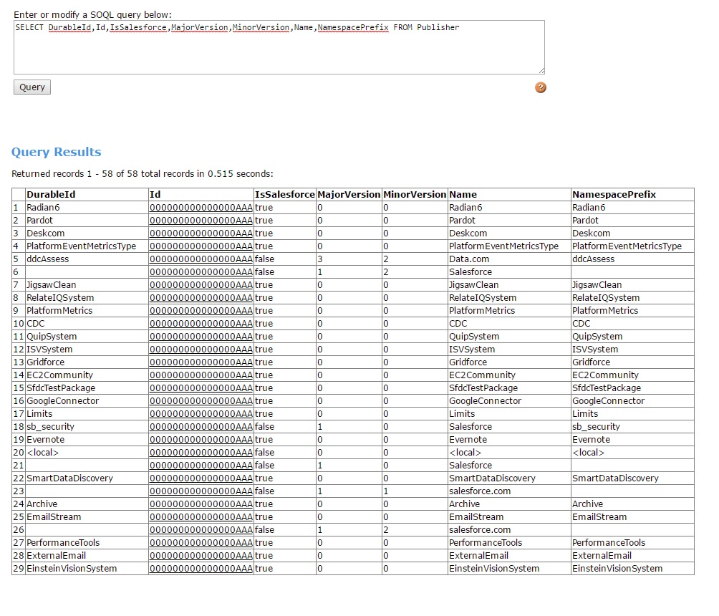Click EC2Community in the Name column
The width and height of the screenshot is (719, 616).
click(483, 375)
